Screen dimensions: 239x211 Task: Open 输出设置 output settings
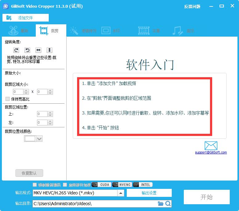149,193
